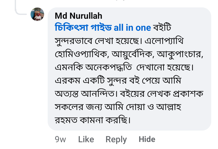Hide this comment
Image resolution: width=218 pixels, height=149 pixels.
point(147,139)
